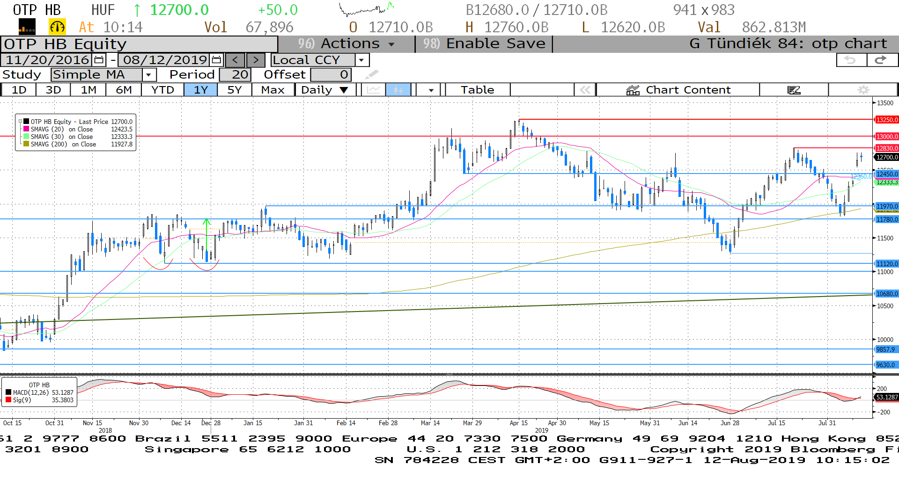Select the 12450.0 blue level label

pyautogui.click(x=887, y=174)
